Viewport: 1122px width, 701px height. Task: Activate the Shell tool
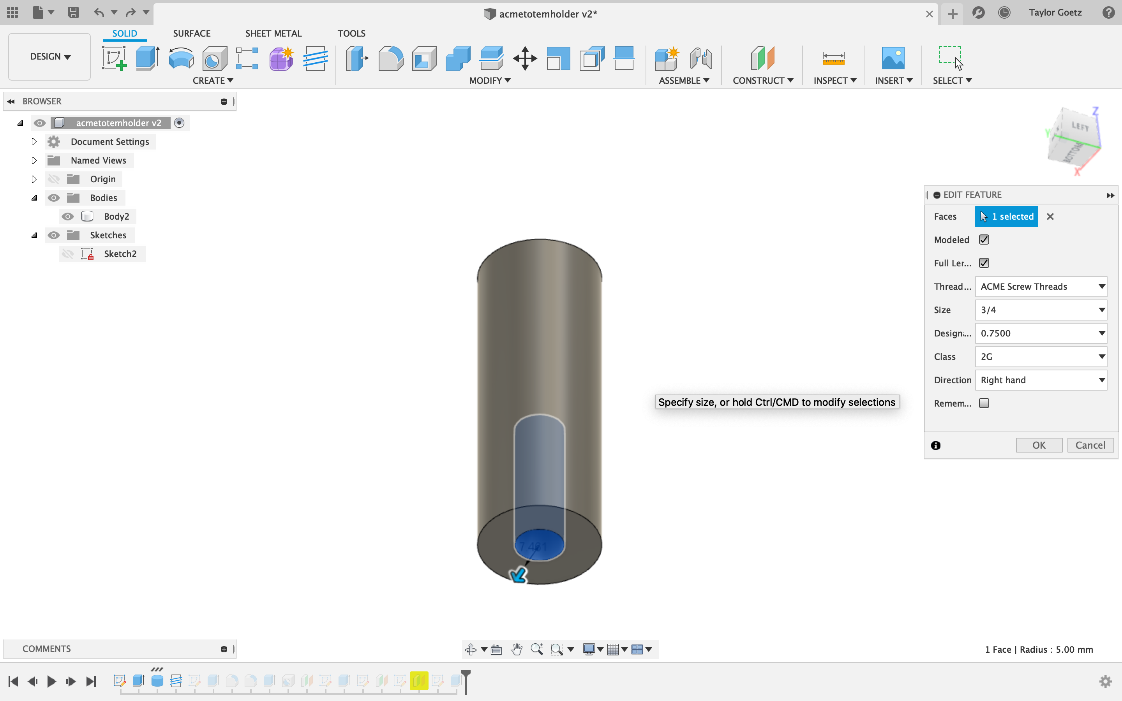(x=423, y=59)
